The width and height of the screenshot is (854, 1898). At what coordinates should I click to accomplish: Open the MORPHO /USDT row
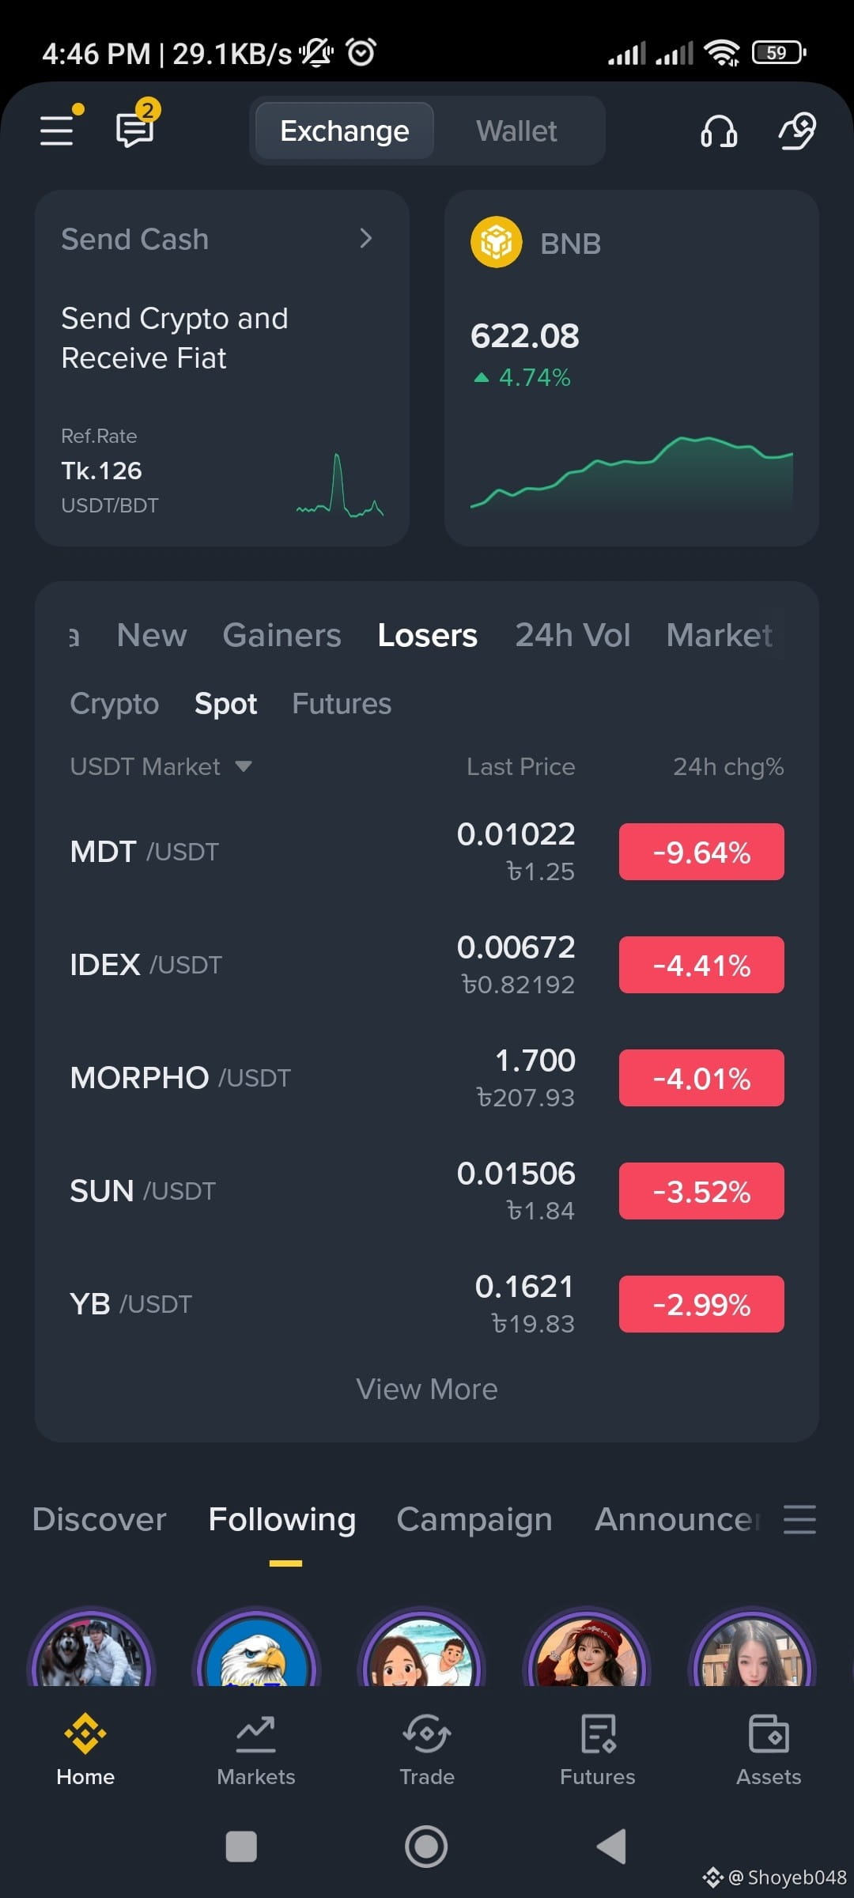(x=427, y=1078)
